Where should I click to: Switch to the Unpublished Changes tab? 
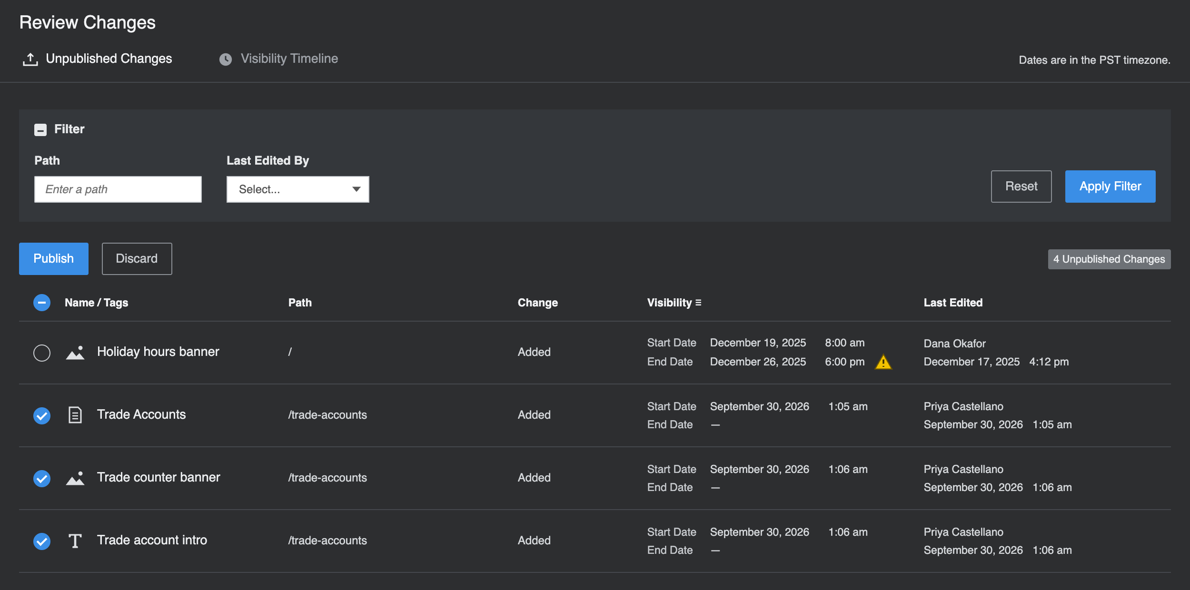tap(98, 59)
